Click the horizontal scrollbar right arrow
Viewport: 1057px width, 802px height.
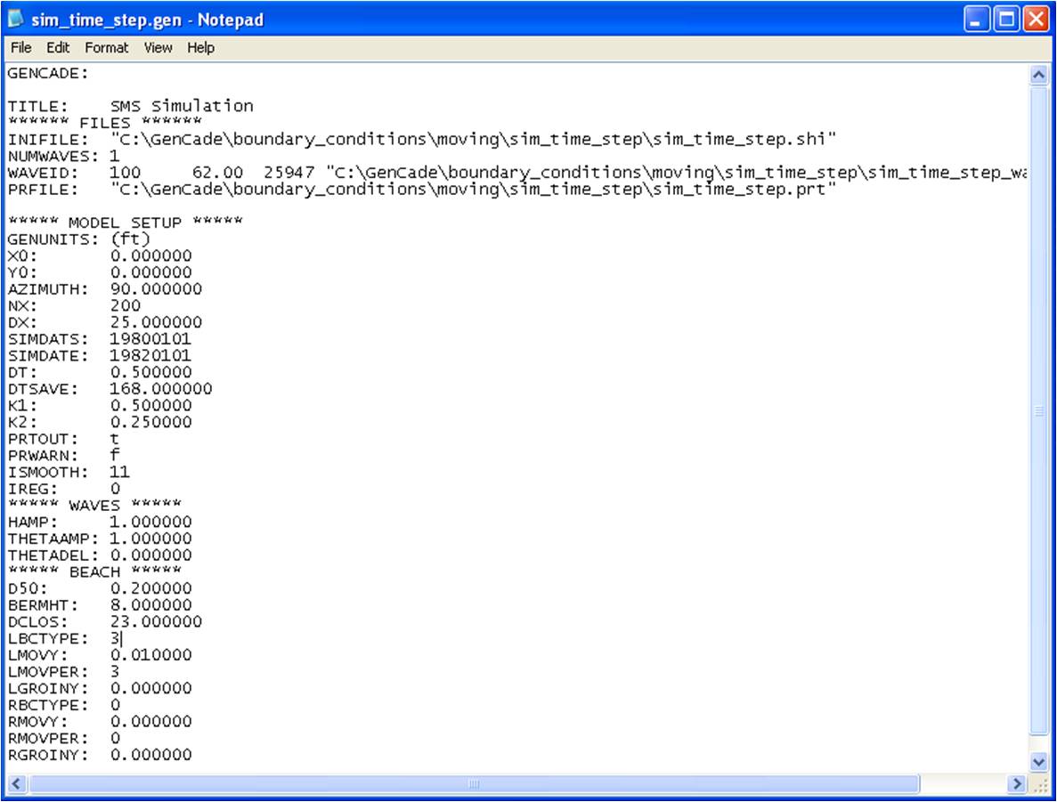coord(1017,784)
